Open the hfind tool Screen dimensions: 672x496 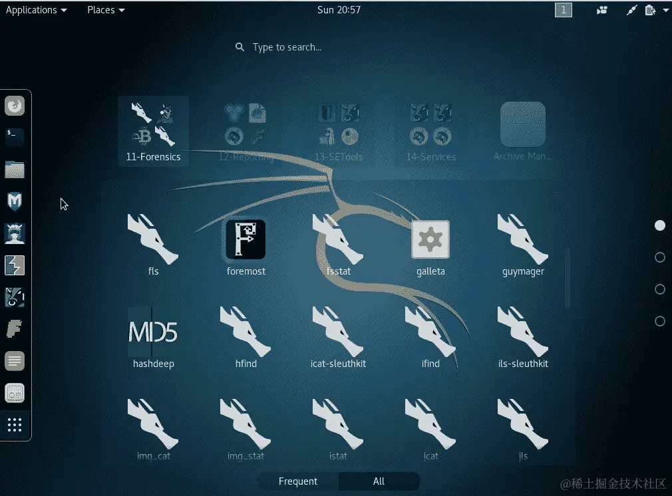click(246, 338)
